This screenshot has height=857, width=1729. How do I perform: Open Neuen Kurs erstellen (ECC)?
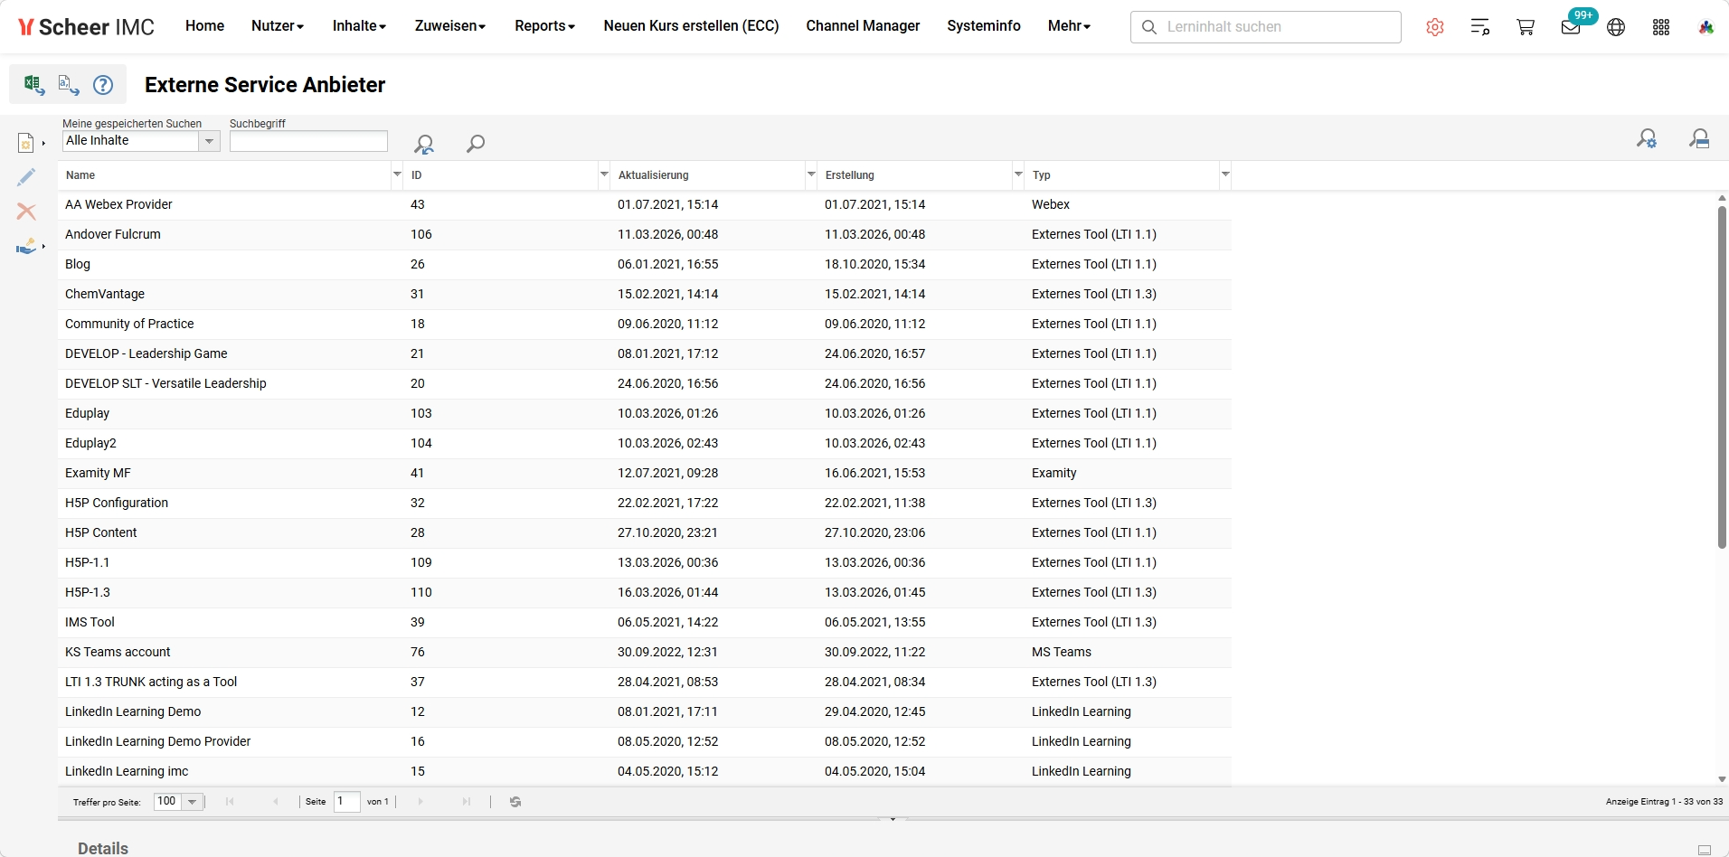click(x=691, y=26)
